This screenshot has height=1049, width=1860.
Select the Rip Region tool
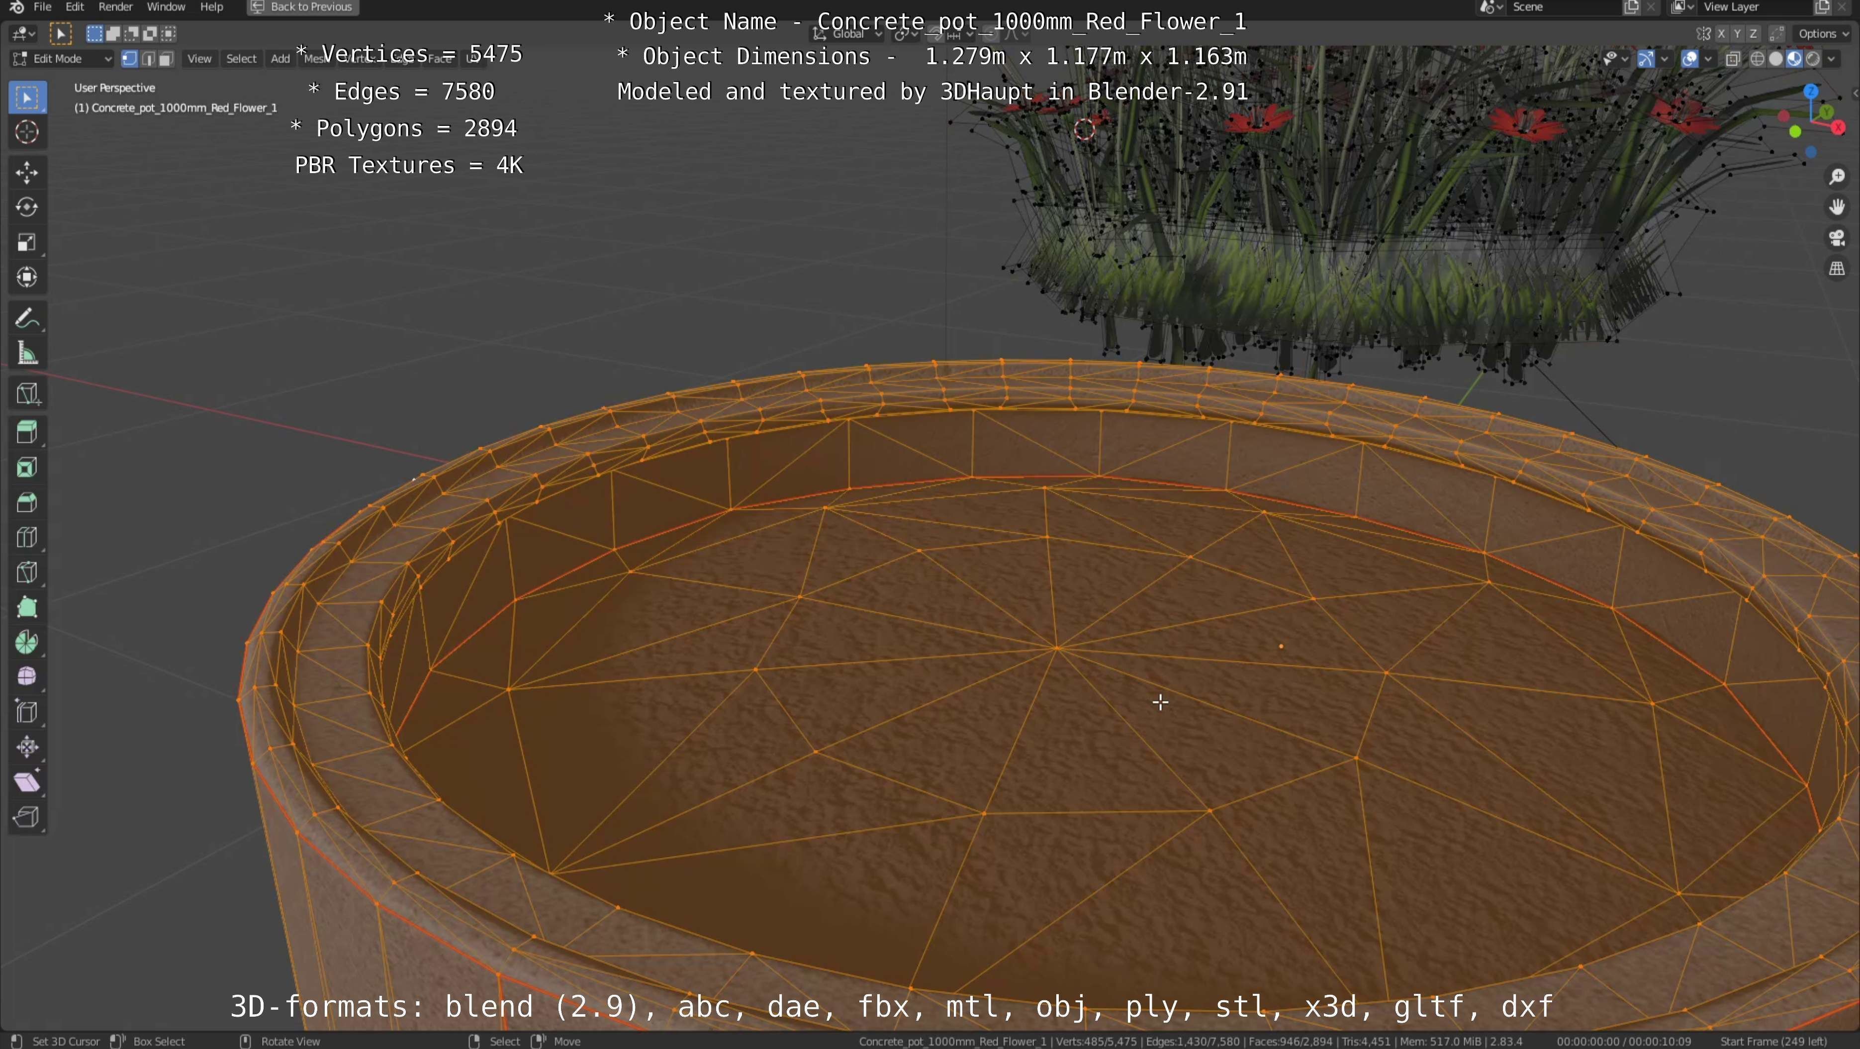click(27, 817)
